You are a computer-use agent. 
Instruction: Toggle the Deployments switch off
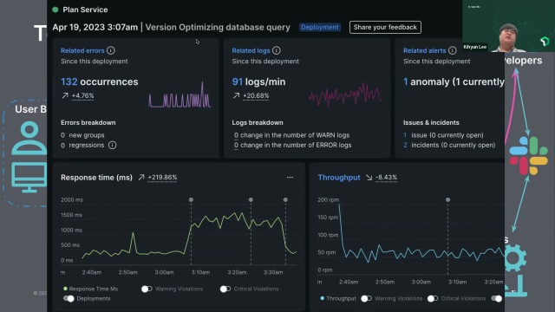pyautogui.click(x=69, y=298)
